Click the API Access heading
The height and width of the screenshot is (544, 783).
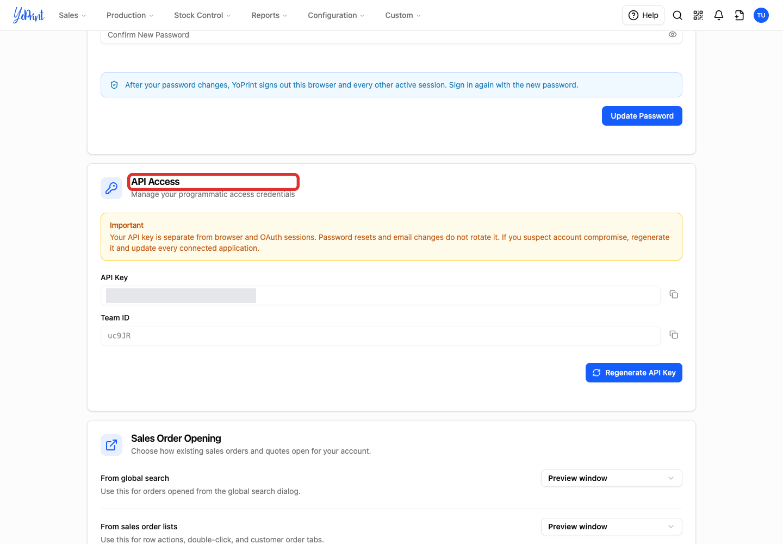click(156, 182)
